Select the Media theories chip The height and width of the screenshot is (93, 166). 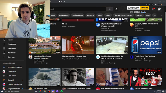78,15
